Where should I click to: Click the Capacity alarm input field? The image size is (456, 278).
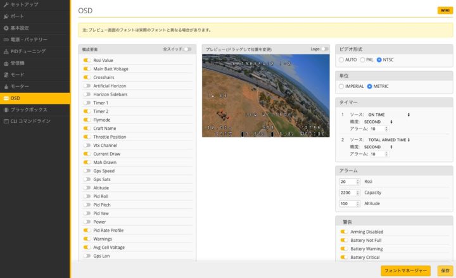click(348, 193)
